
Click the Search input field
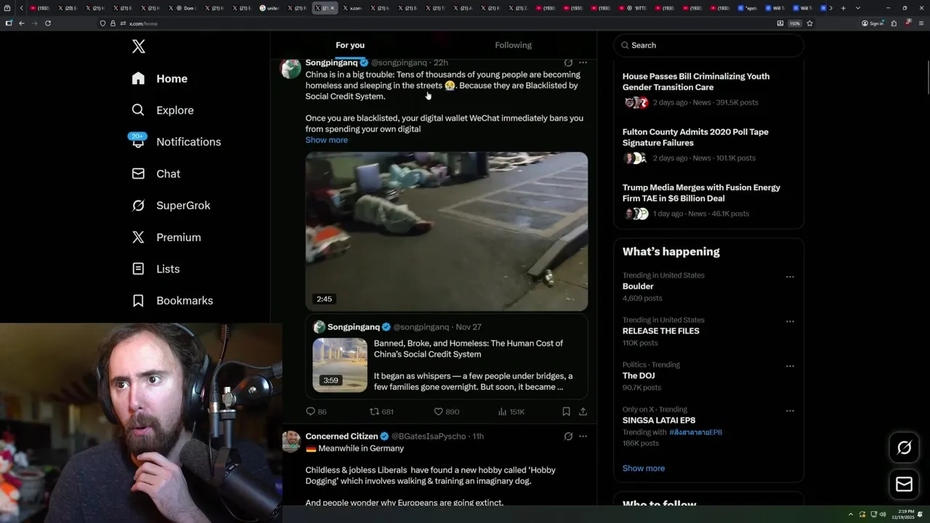(709, 45)
